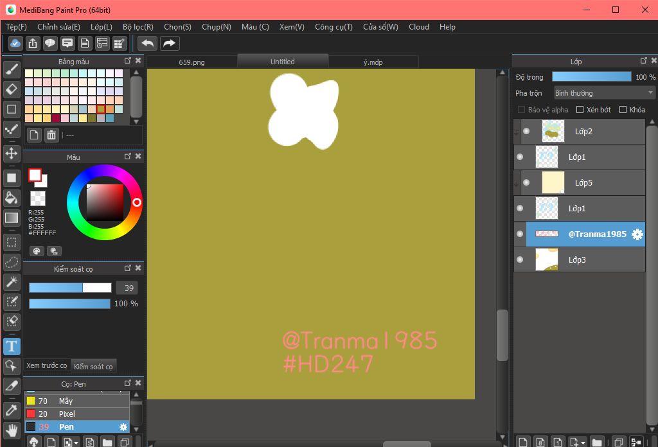Switch to the ý.mdp tab
Screen dimensions: 658x447
[373, 62]
